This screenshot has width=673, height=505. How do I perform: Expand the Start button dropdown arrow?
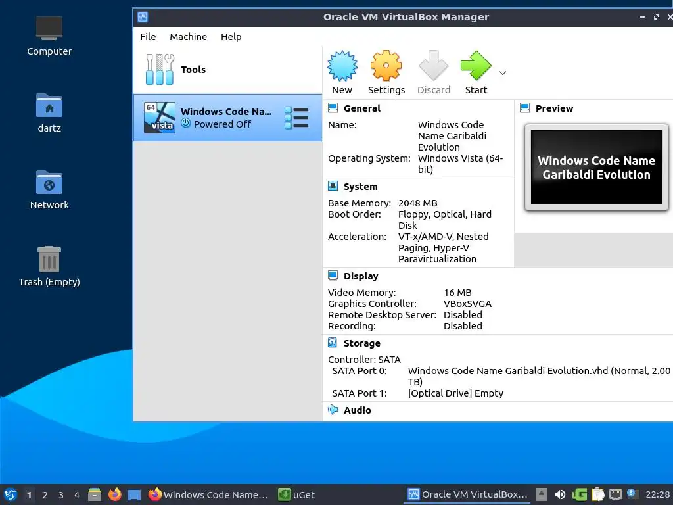tap(503, 73)
